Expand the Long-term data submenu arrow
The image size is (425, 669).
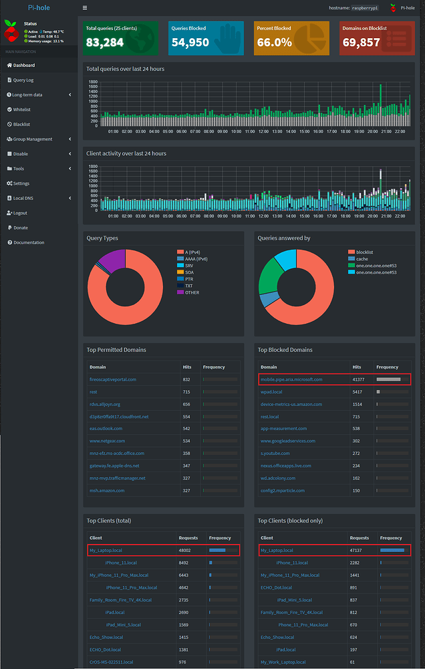pyautogui.click(x=70, y=95)
